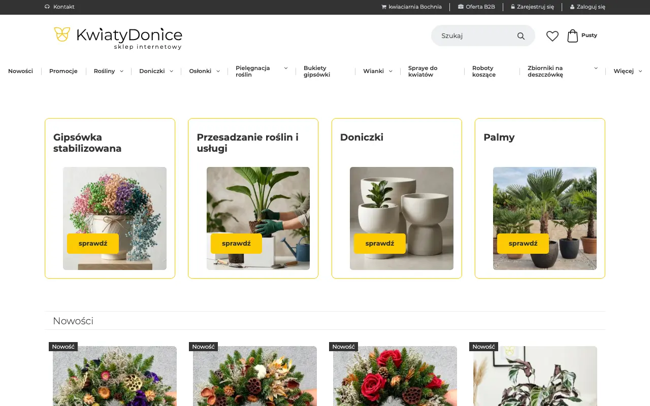Expand the Rośliny menu chevron
650x406 pixels.
point(122,72)
